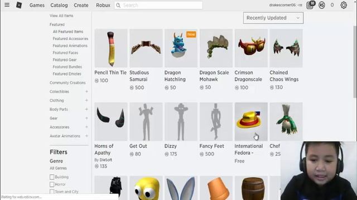This screenshot has height=200, width=357.
Task: Click the Pencil Thin Tie title
Action: tap(110, 73)
